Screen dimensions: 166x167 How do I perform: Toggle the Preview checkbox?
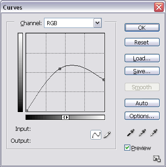click(127, 148)
